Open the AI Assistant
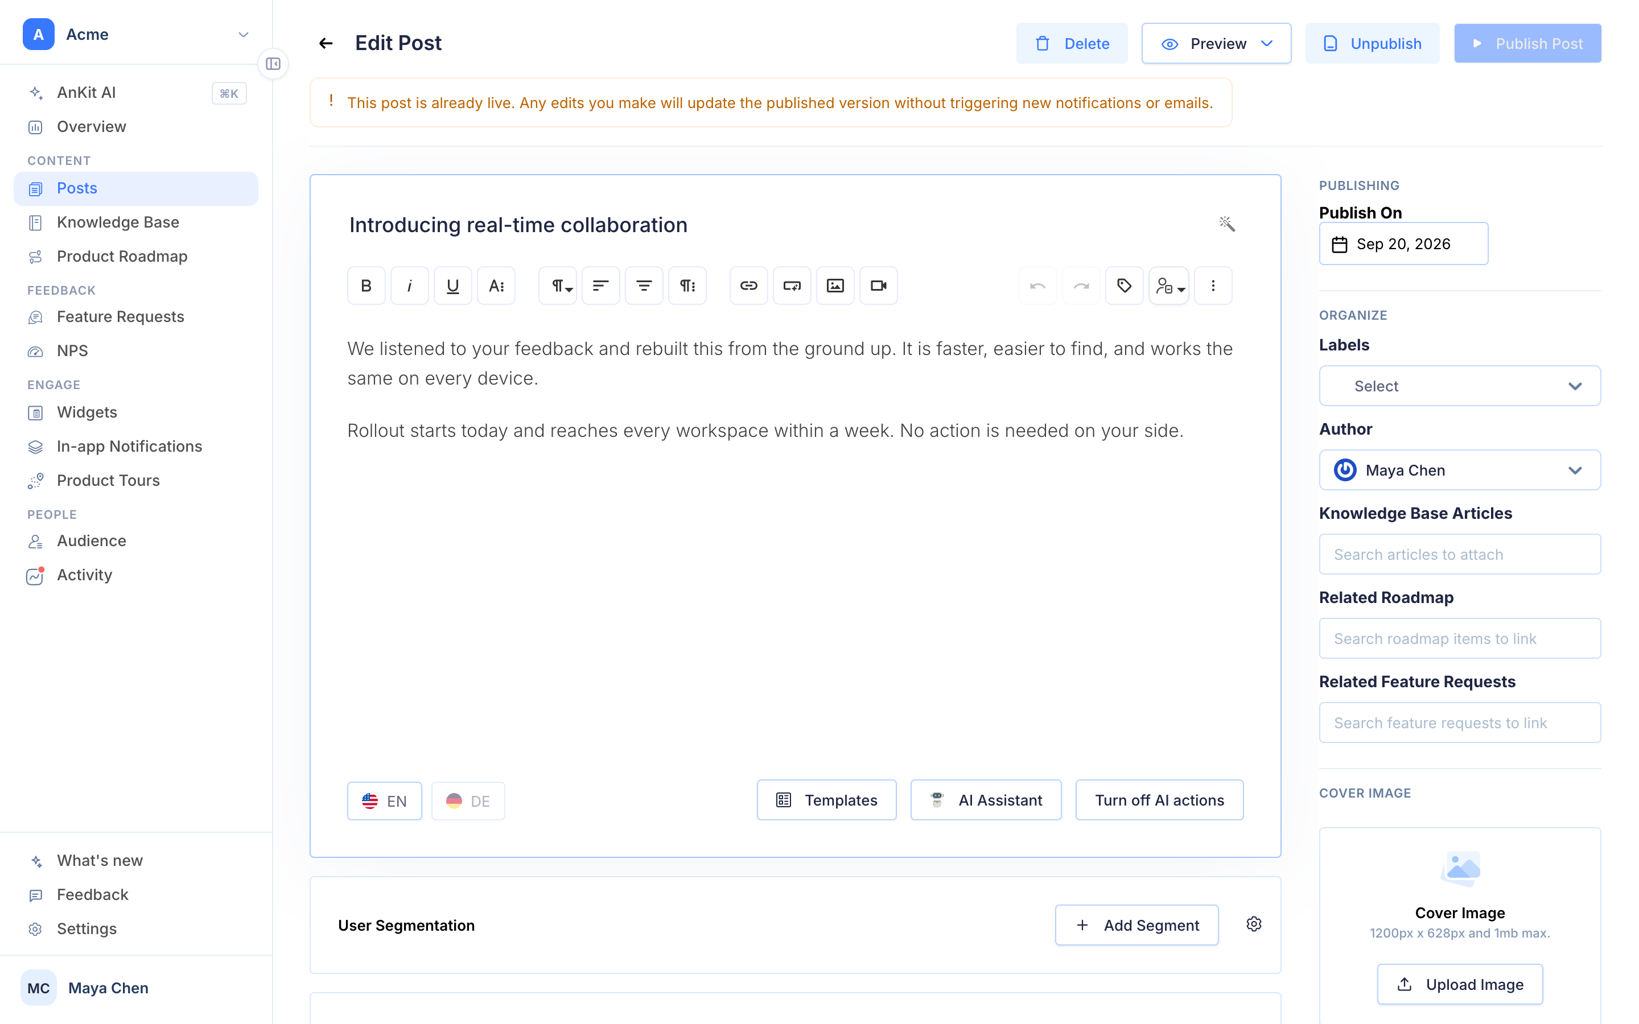Screen dimensions: 1639x1024 tap(986, 800)
